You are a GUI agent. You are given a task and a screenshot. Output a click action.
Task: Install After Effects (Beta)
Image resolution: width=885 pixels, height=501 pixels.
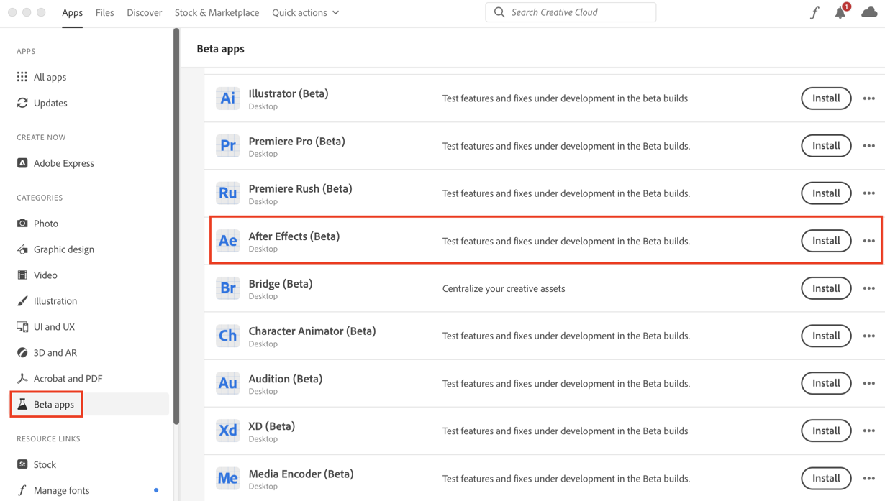[826, 241]
